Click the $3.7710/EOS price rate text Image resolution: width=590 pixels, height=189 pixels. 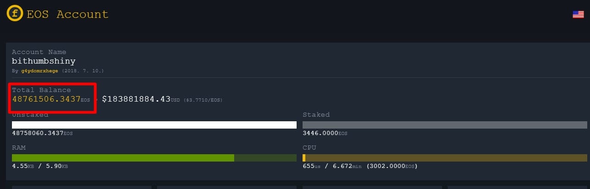click(203, 100)
